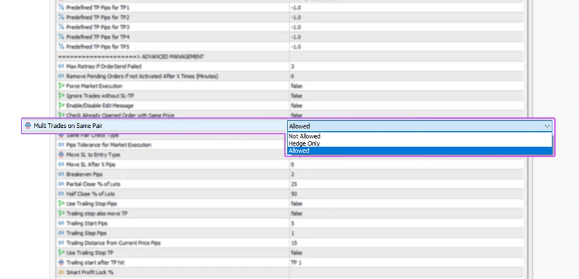579x279 pixels.
Task: Click the Trailing start after TP hit icon
Action: pos(61,262)
